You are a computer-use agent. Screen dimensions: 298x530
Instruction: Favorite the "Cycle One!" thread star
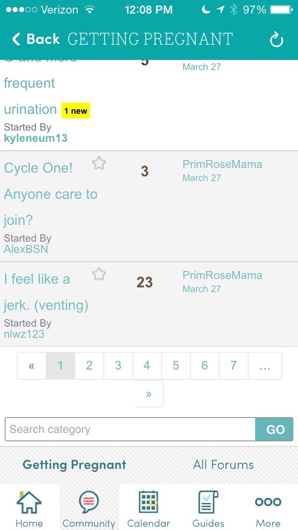point(99,163)
